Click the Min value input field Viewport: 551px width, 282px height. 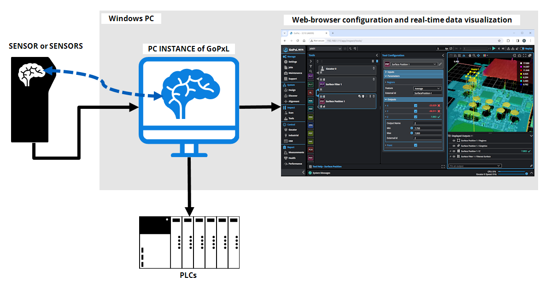pyautogui.click(x=427, y=128)
